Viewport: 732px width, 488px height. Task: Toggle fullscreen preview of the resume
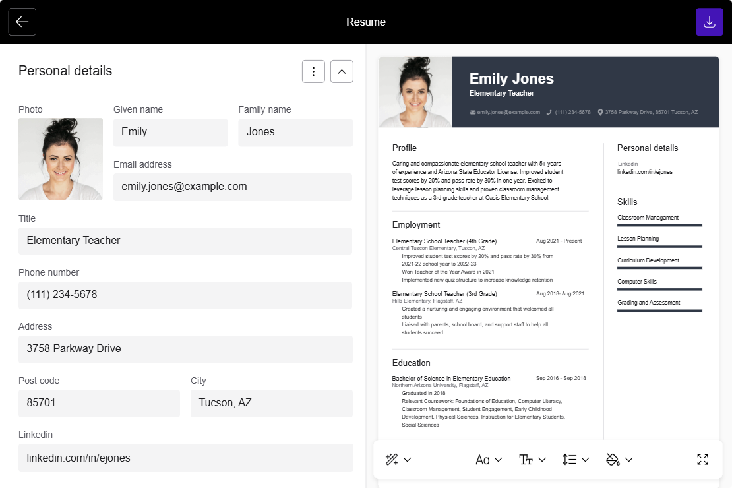[x=702, y=460]
